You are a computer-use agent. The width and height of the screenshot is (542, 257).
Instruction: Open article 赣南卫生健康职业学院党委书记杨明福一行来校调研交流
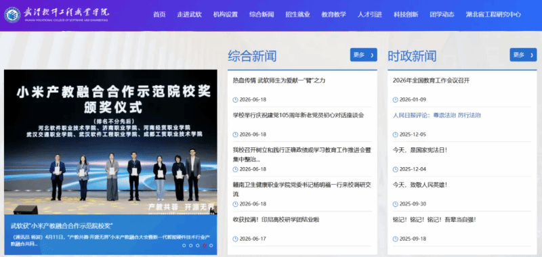tap(302, 189)
